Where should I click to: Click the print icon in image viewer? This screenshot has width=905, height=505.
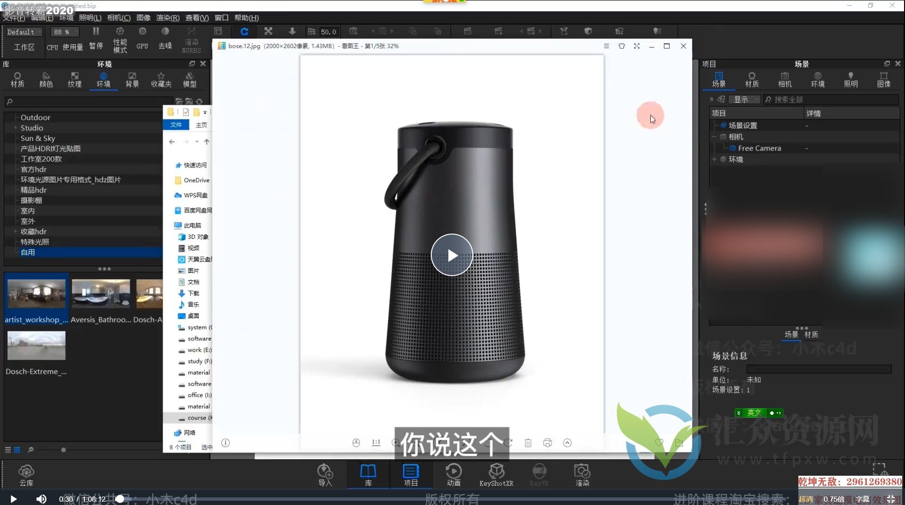[x=547, y=443]
